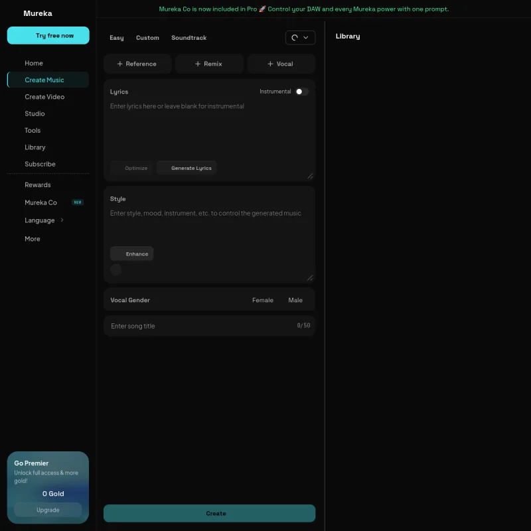The height and width of the screenshot is (531, 531).
Task: Add a Reference track
Action: click(x=137, y=64)
